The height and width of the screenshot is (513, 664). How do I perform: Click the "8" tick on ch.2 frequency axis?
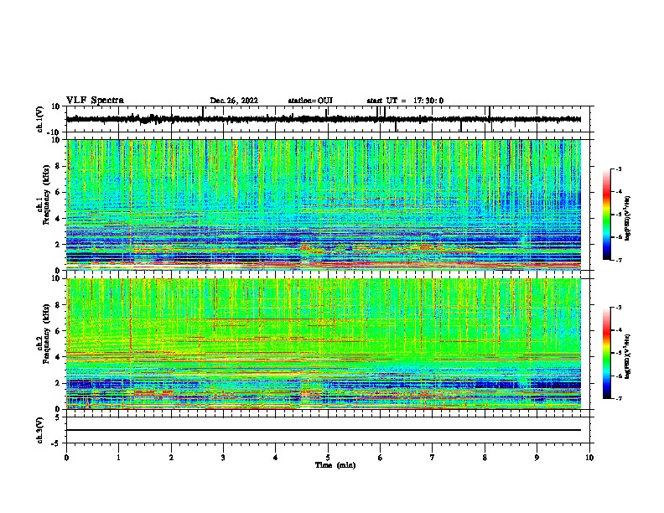coord(58,305)
